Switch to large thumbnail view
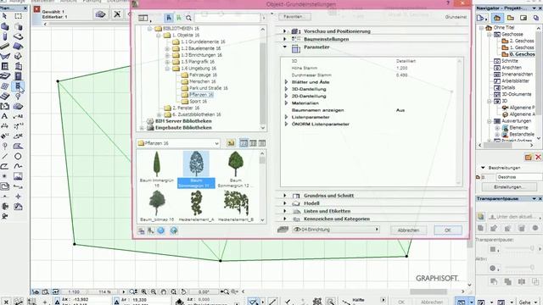Viewport: 543px width, 305px height. coord(244,143)
